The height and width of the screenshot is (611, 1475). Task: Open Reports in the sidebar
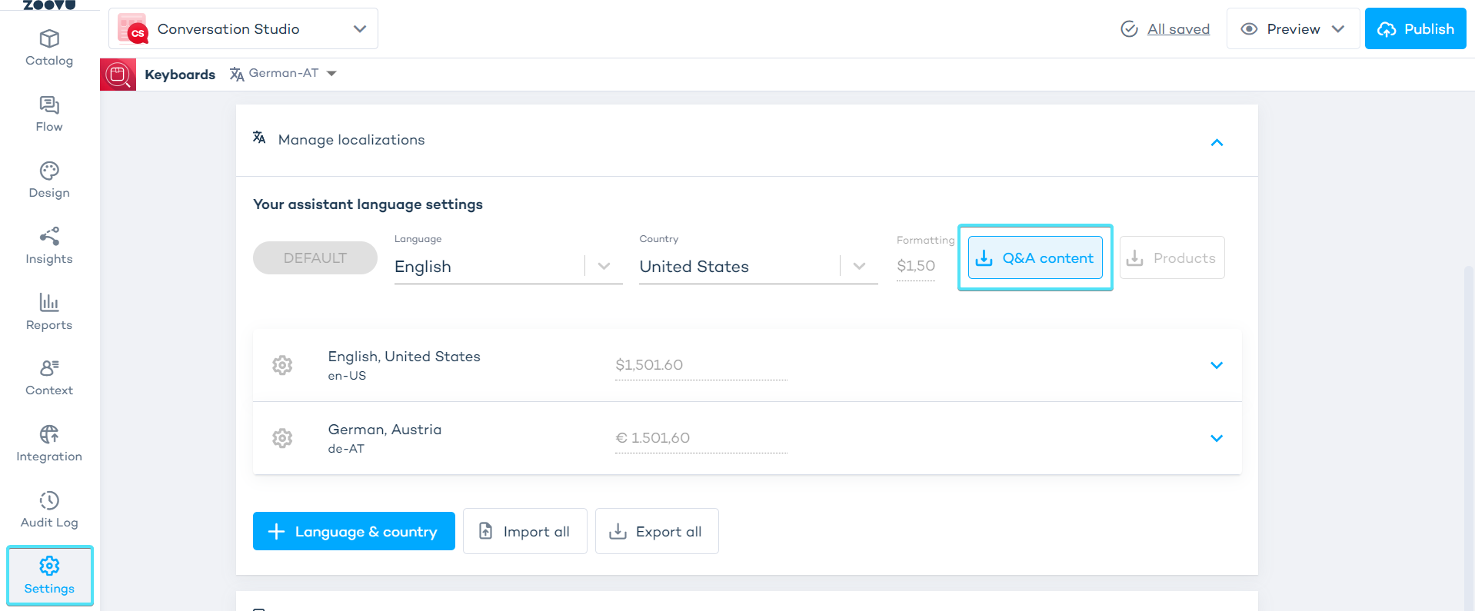[x=49, y=312]
